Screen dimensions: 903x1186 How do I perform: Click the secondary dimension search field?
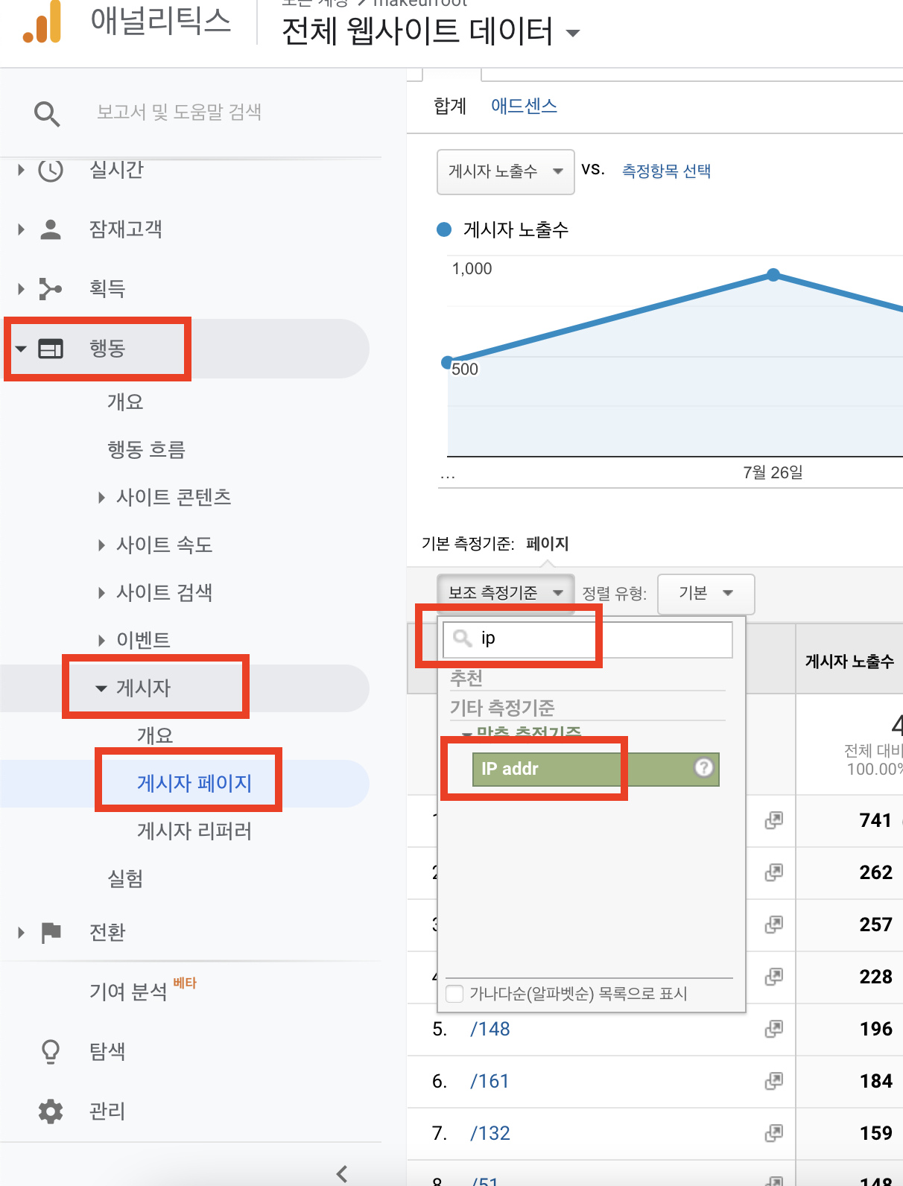tap(588, 639)
